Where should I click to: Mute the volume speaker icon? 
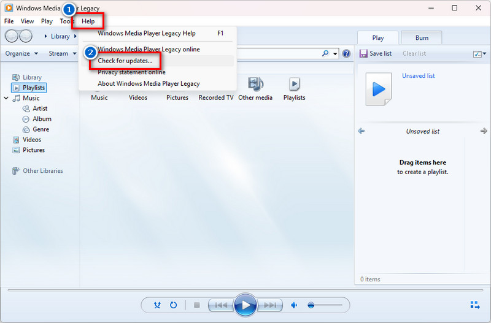(x=294, y=305)
